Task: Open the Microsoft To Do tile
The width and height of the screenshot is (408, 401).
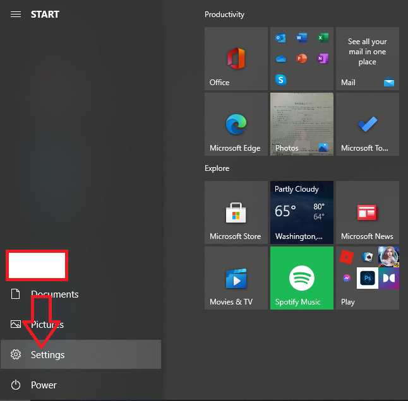Action: click(x=368, y=124)
